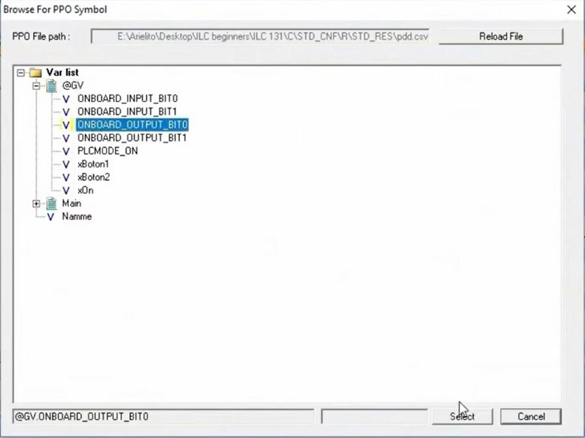Click the V icon beside Namme
The image size is (585, 438).
point(51,217)
